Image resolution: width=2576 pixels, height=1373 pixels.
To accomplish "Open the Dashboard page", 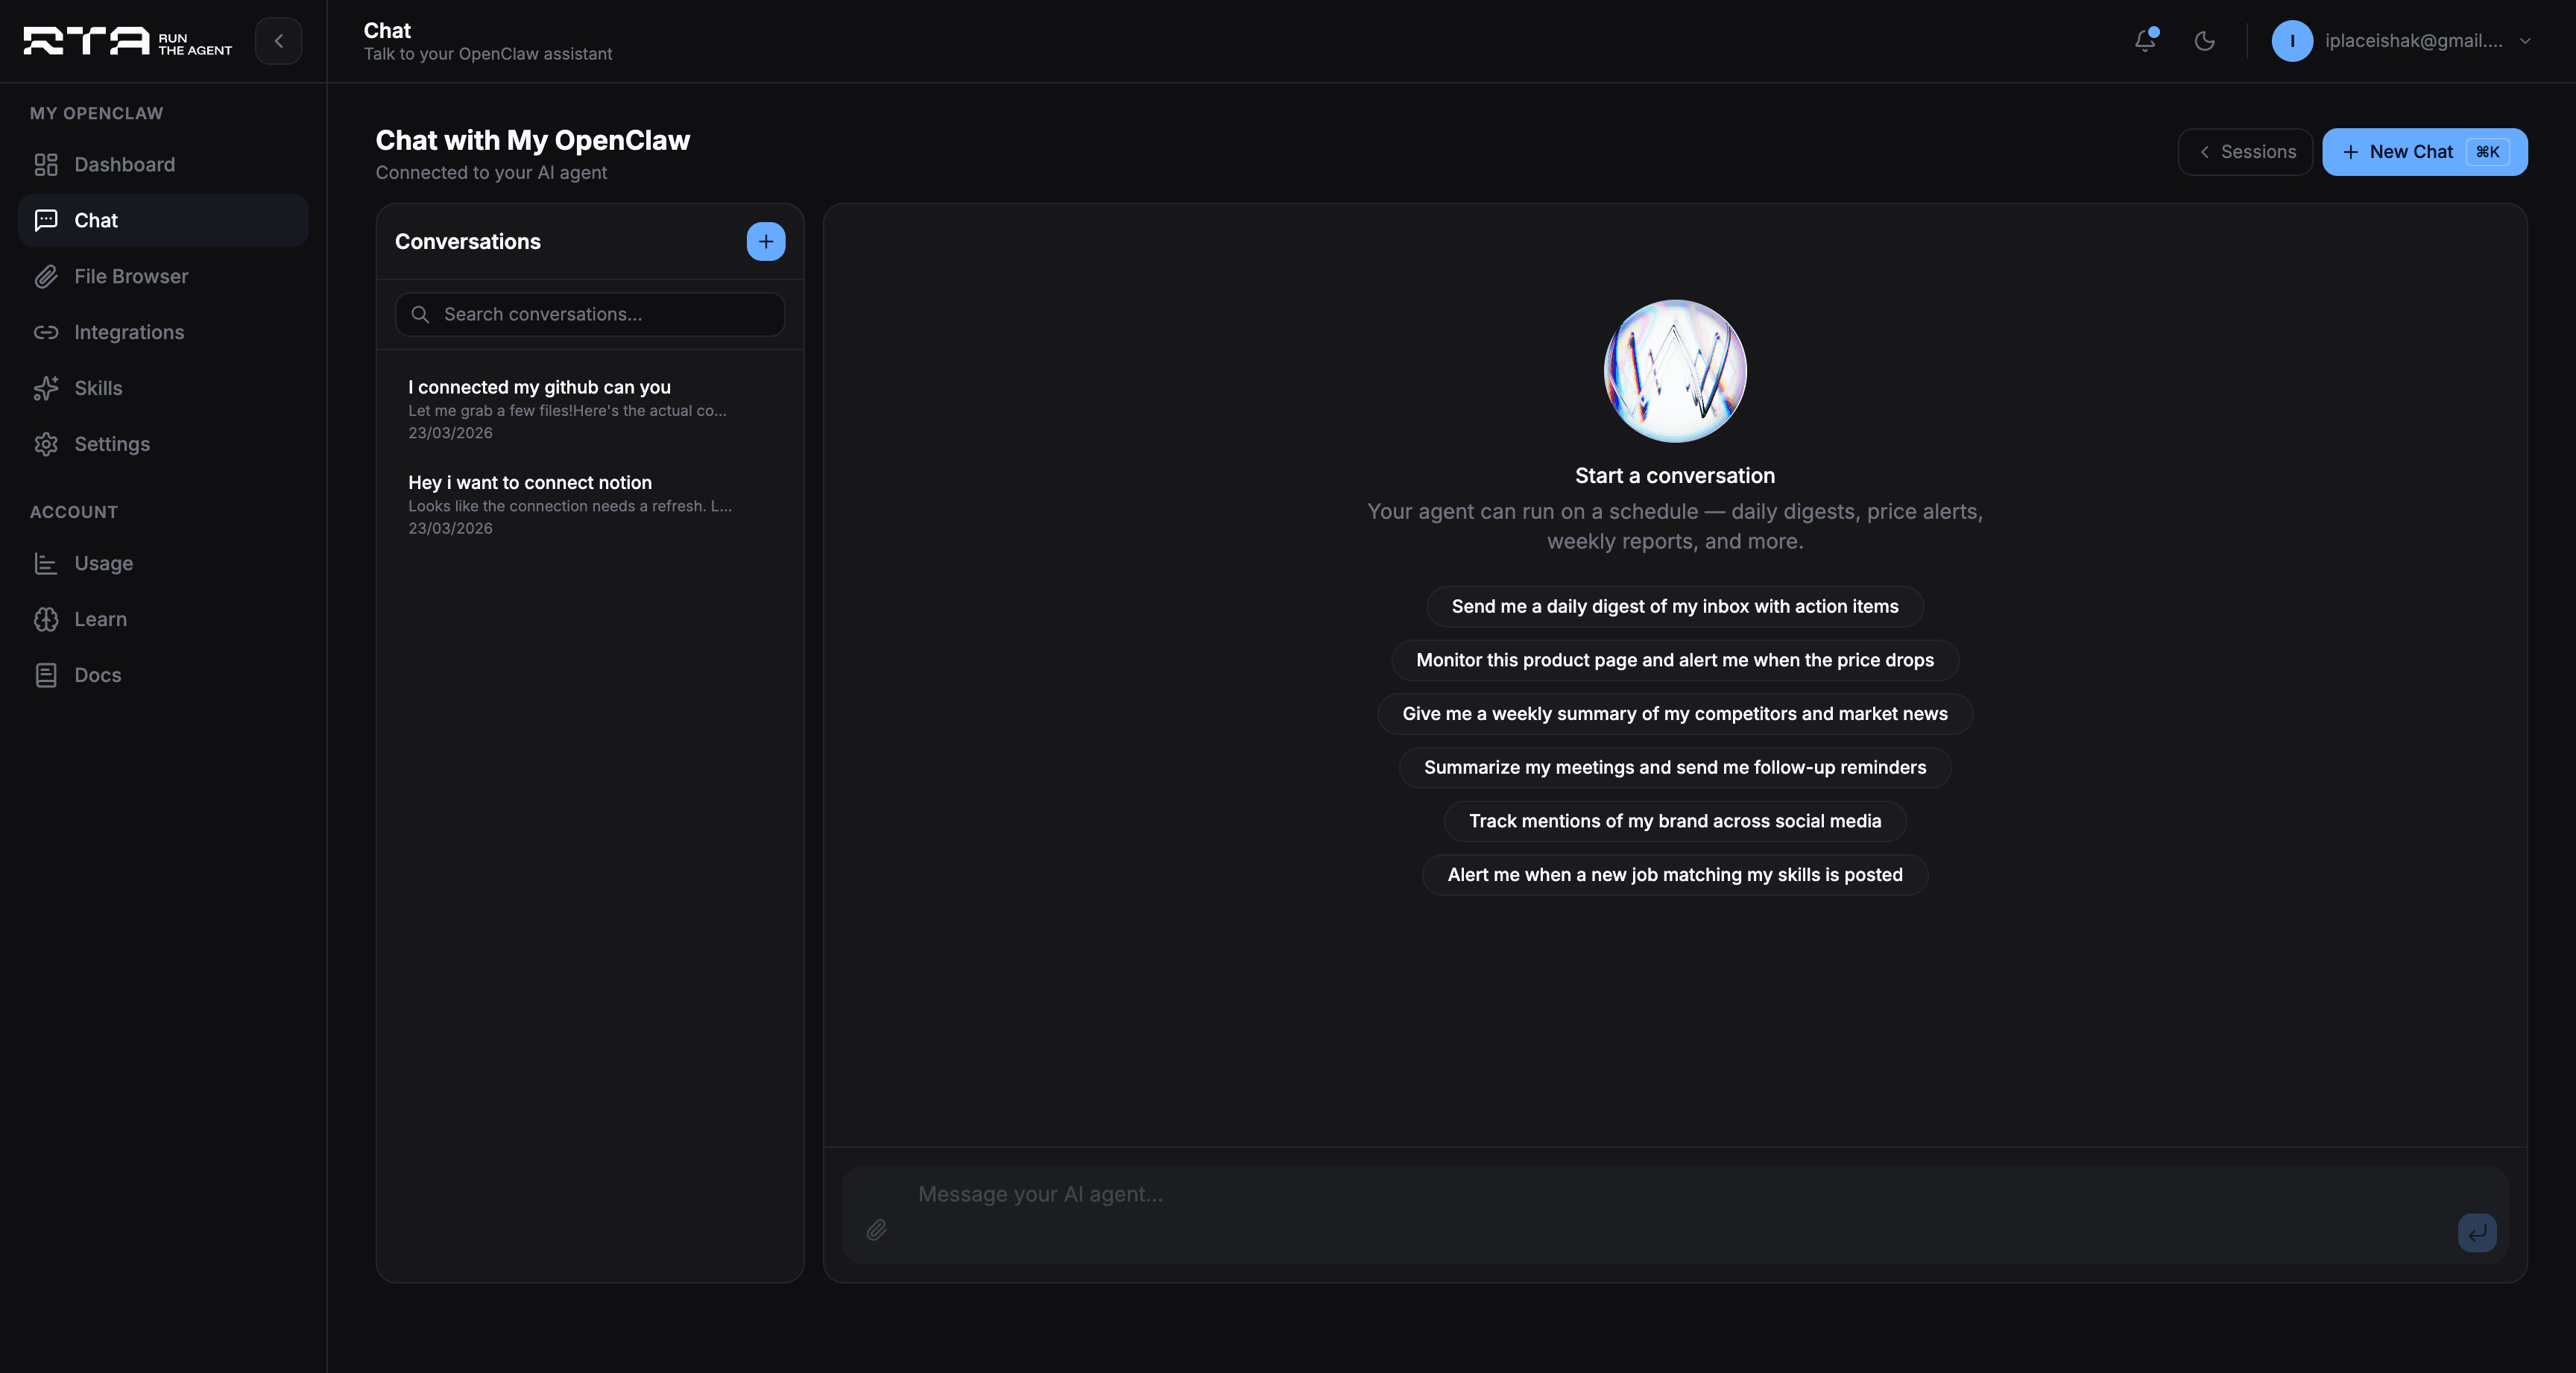I will (x=163, y=164).
